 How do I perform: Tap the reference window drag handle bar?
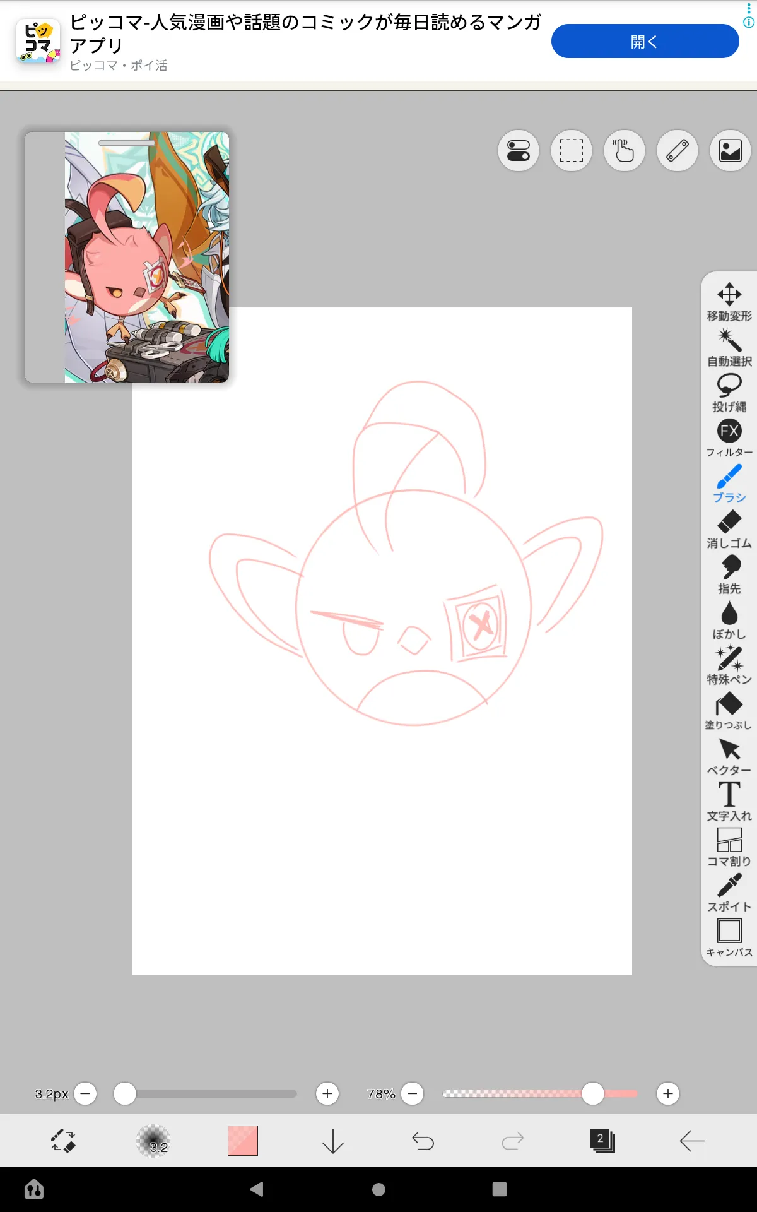tap(127, 143)
